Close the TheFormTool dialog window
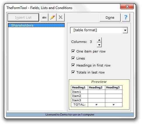The width and height of the screenshot is (142, 124). (x=127, y=6)
